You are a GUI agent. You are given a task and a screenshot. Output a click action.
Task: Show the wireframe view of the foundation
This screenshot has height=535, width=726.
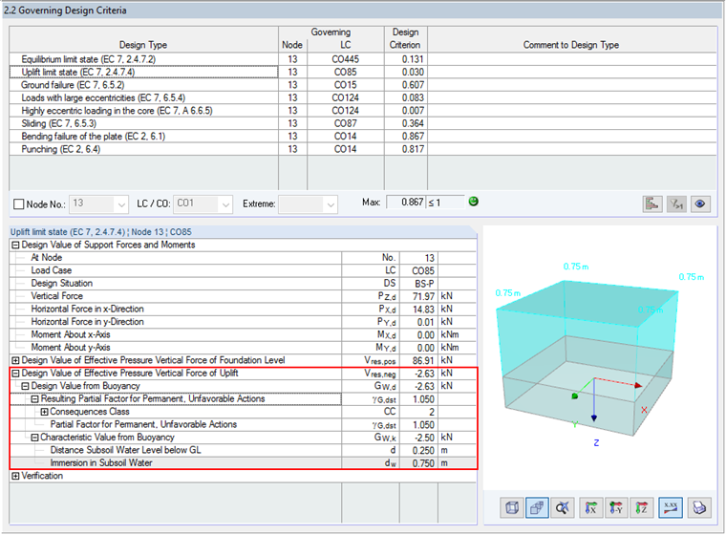[x=512, y=508]
